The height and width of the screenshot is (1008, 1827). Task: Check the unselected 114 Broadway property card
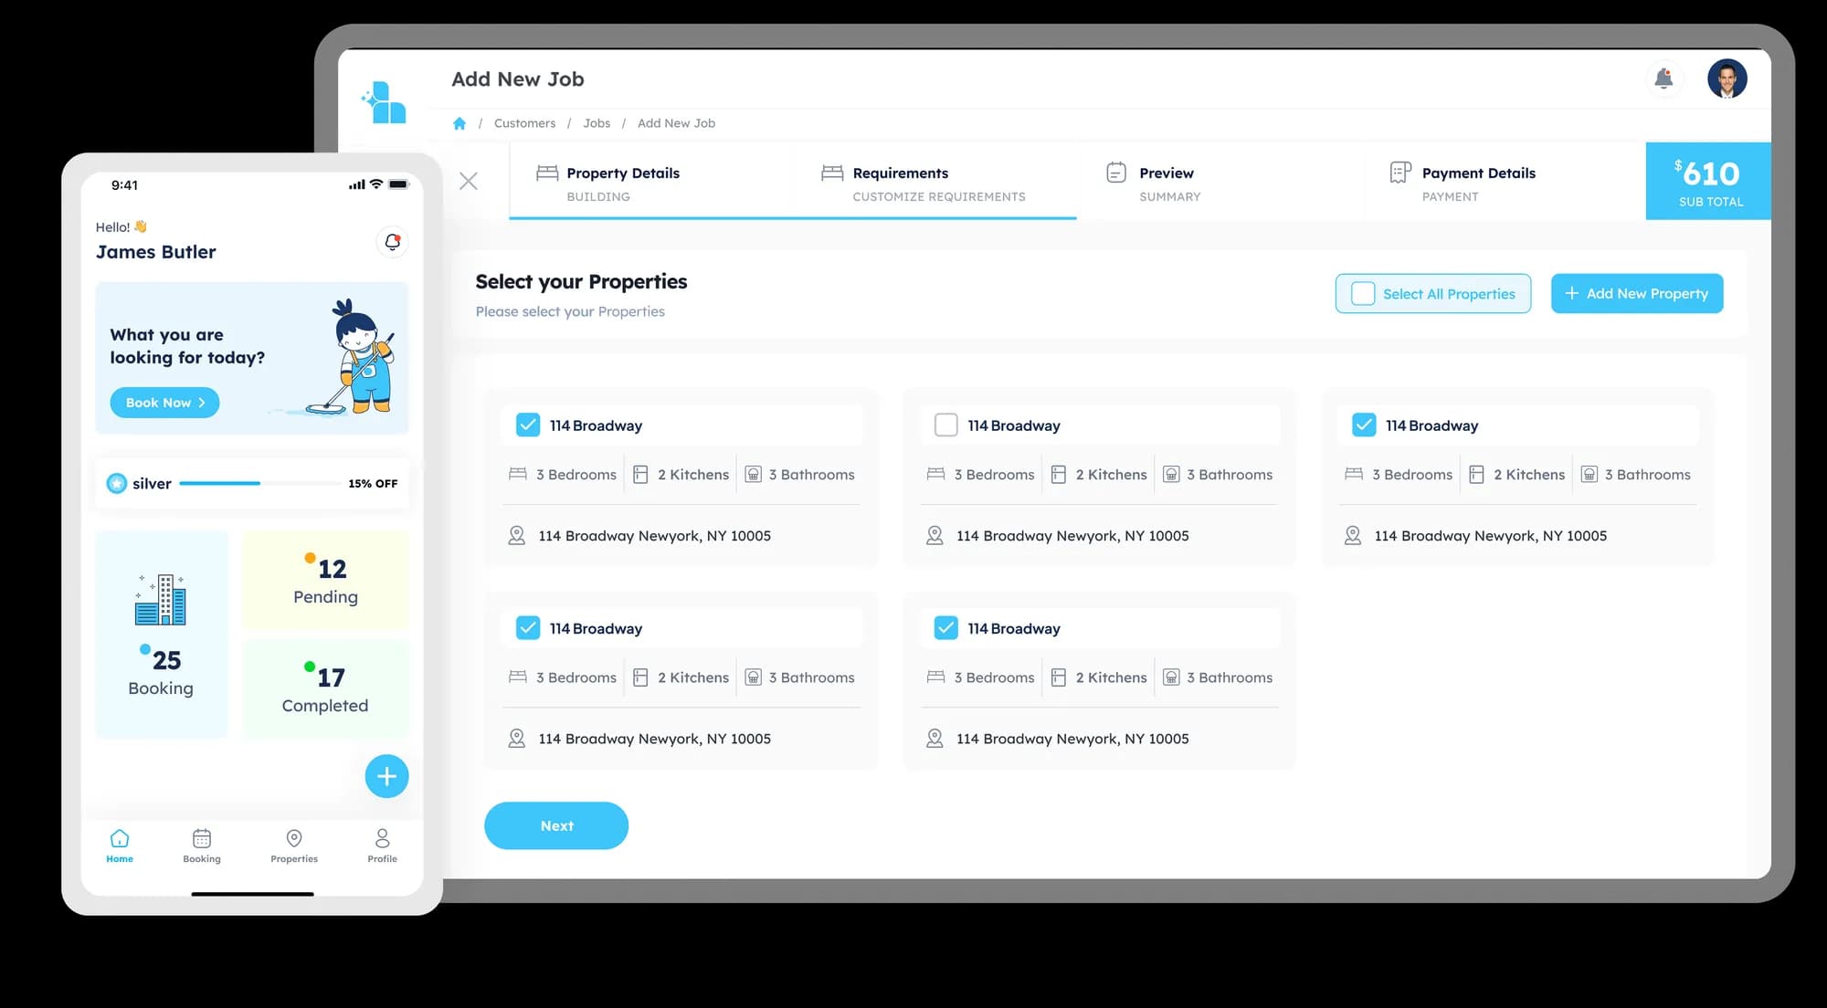[x=945, y=424]
